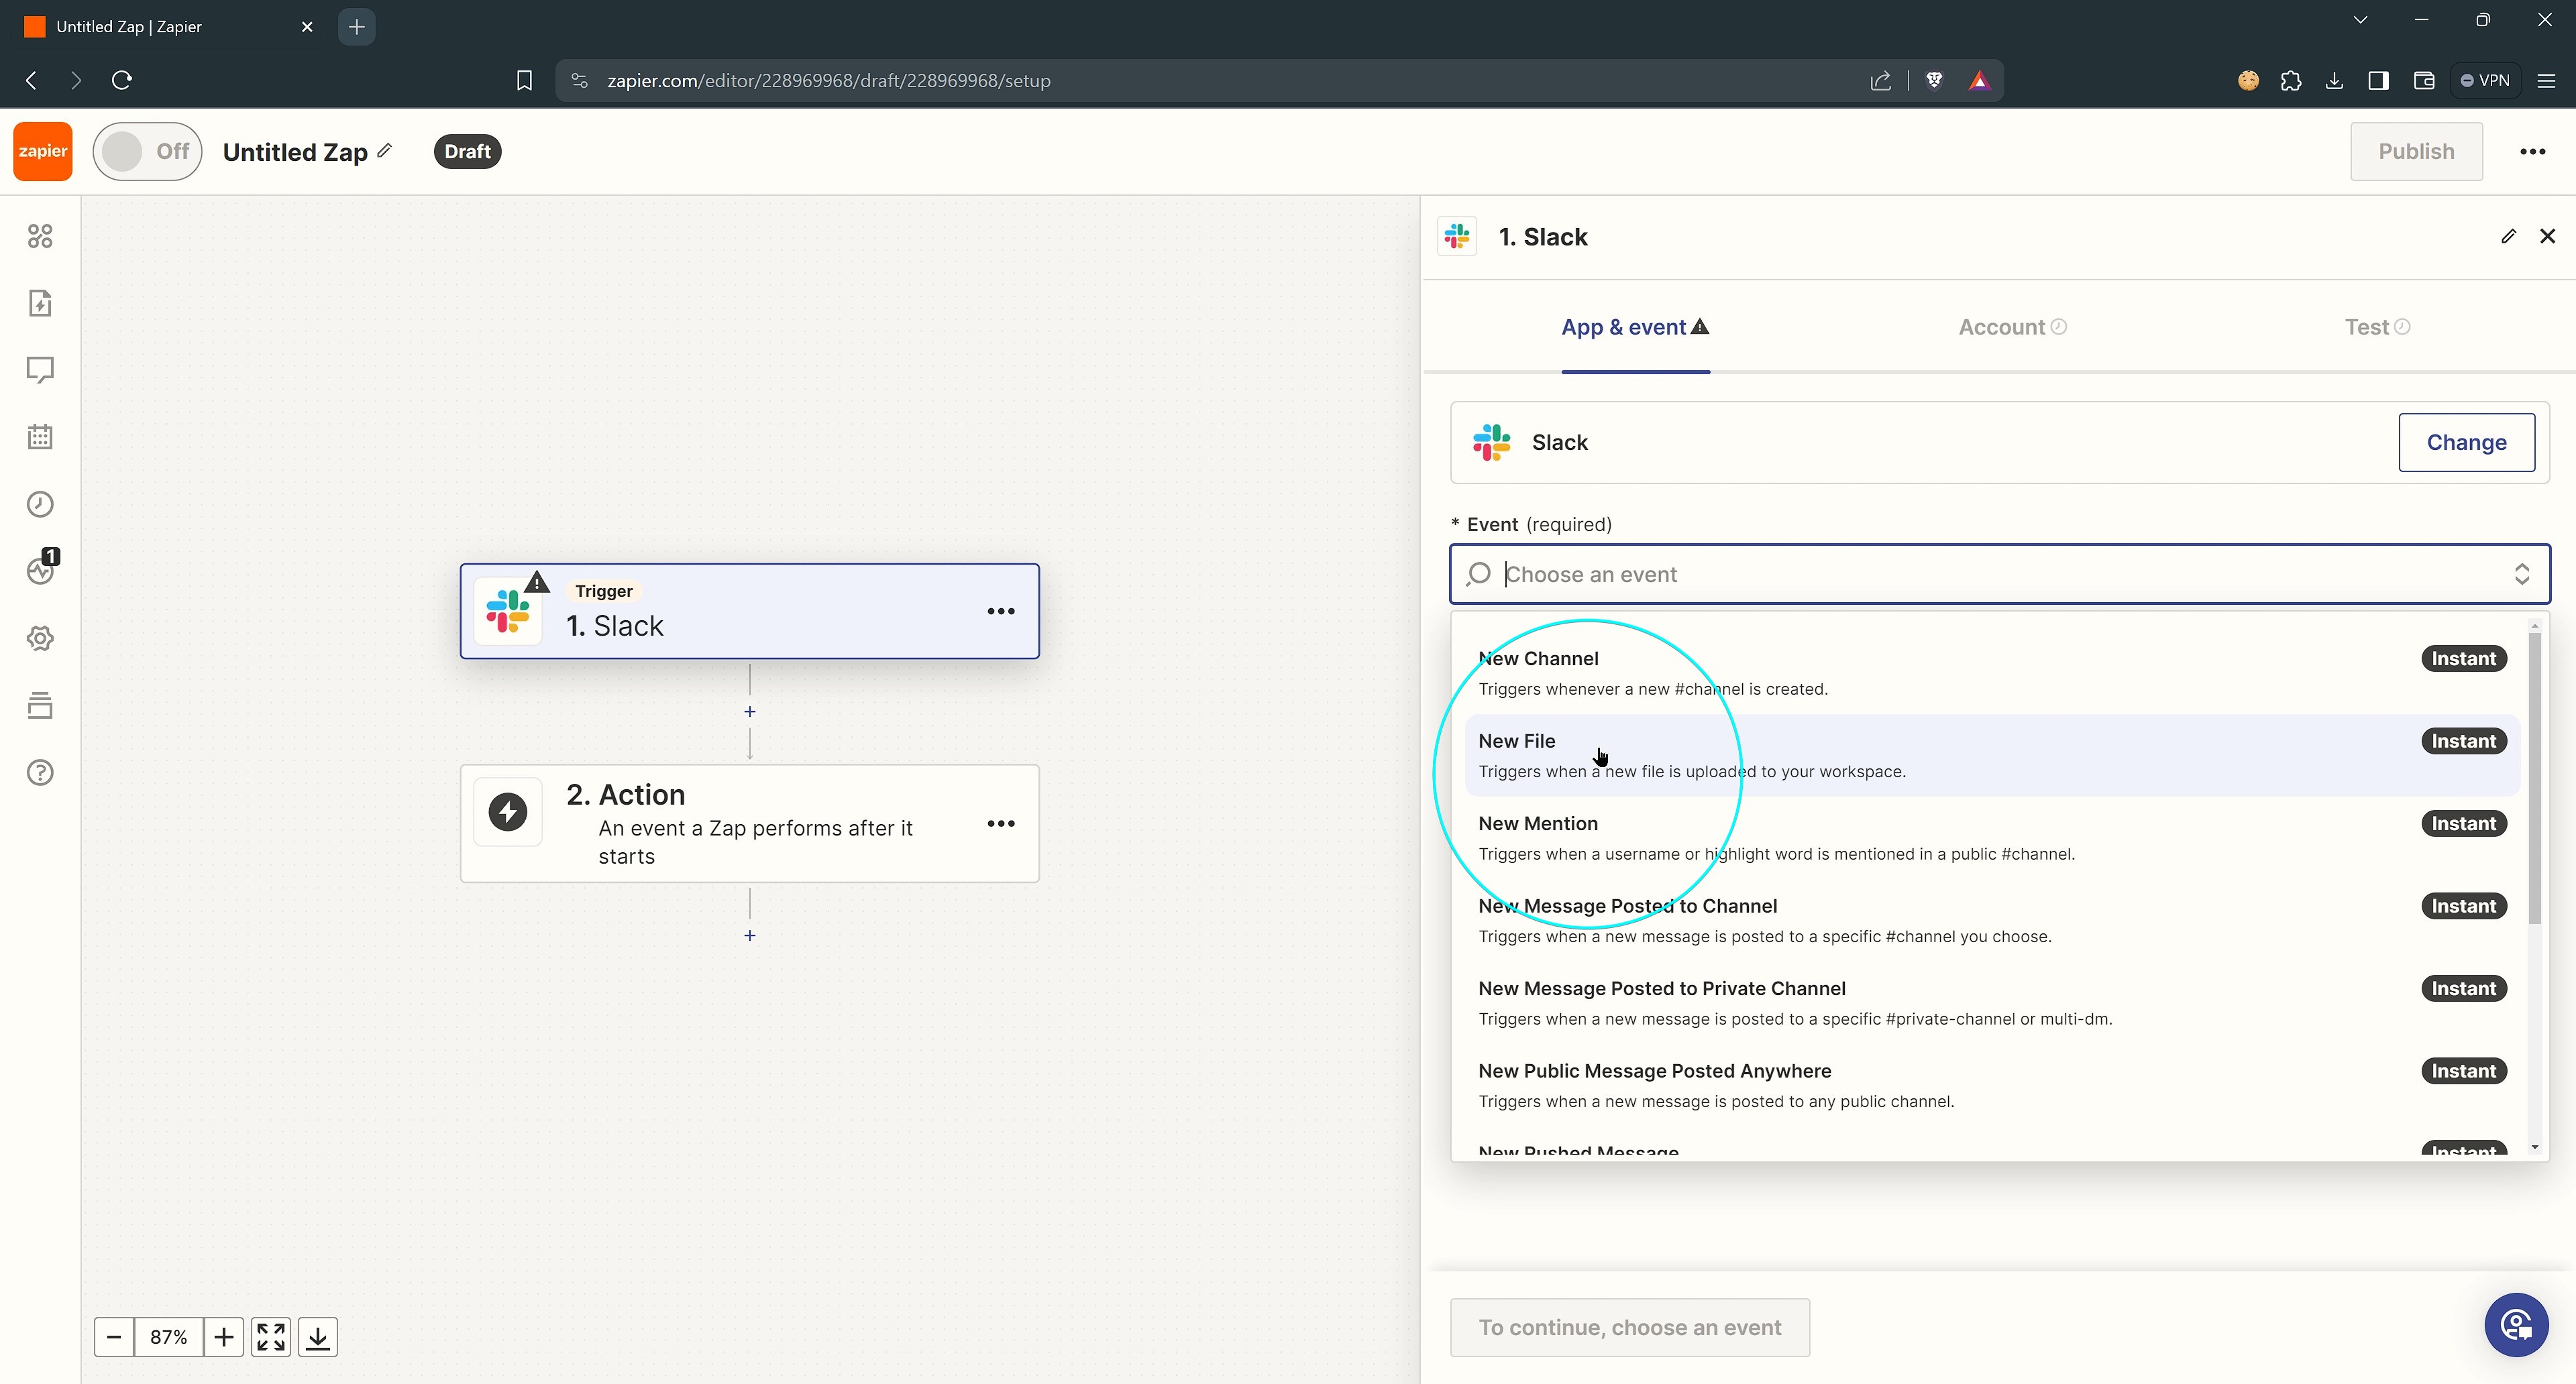Click the Choose an event search field
The image size is (2576, 1384).
click(2000, 573)
